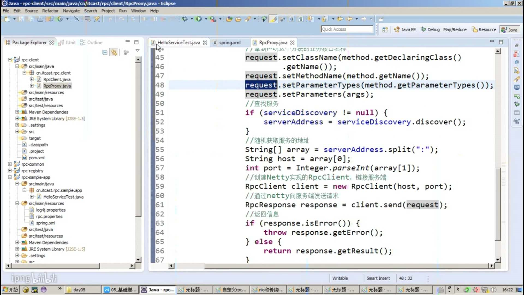Click the Debug bug toolbar icon

(185, 19)
